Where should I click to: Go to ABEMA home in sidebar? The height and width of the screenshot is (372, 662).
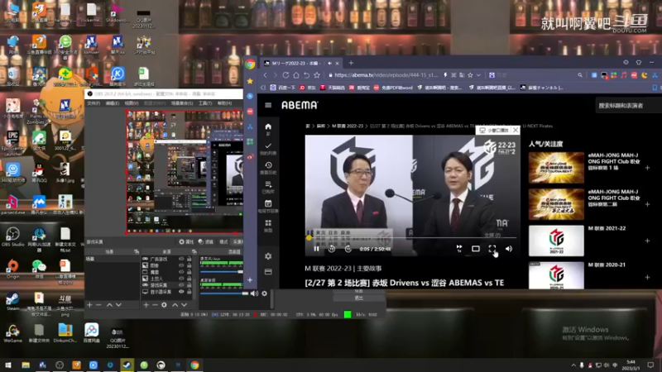pos(268,126)
